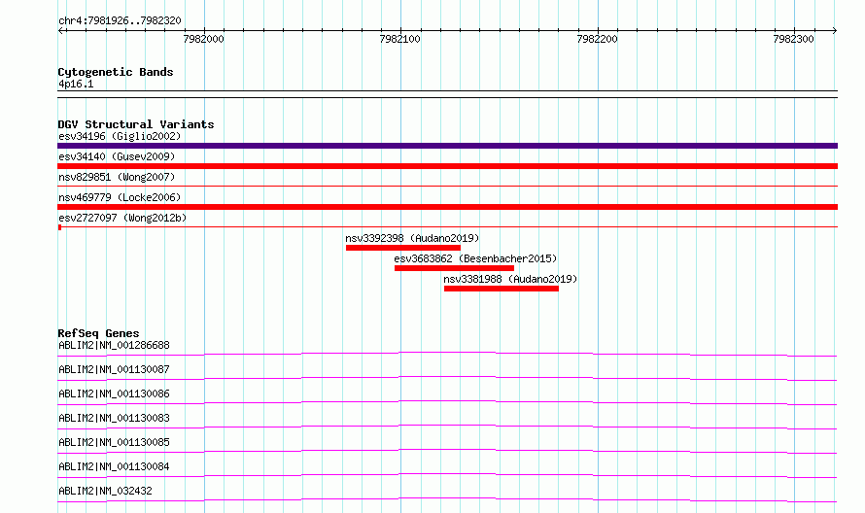
Task: Select the Cytogenetic Bands track title
Action: click(116, 72)
